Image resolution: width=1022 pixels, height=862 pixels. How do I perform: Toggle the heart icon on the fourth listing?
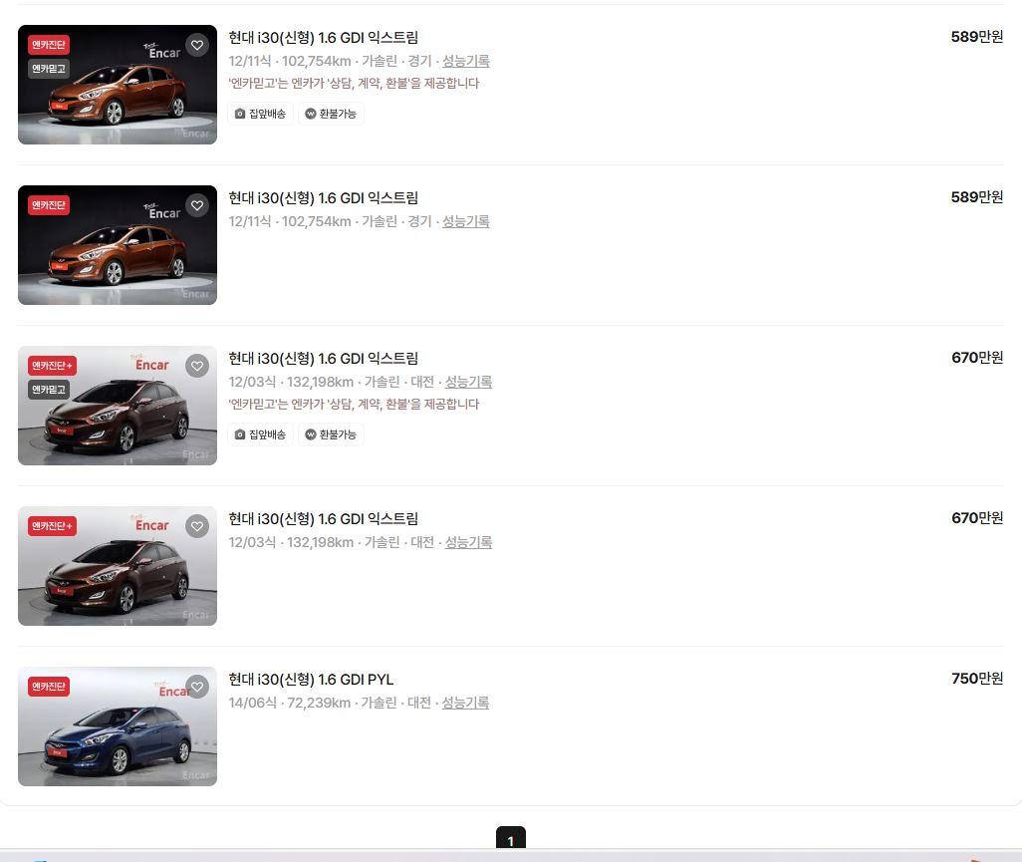click(197, 526)
